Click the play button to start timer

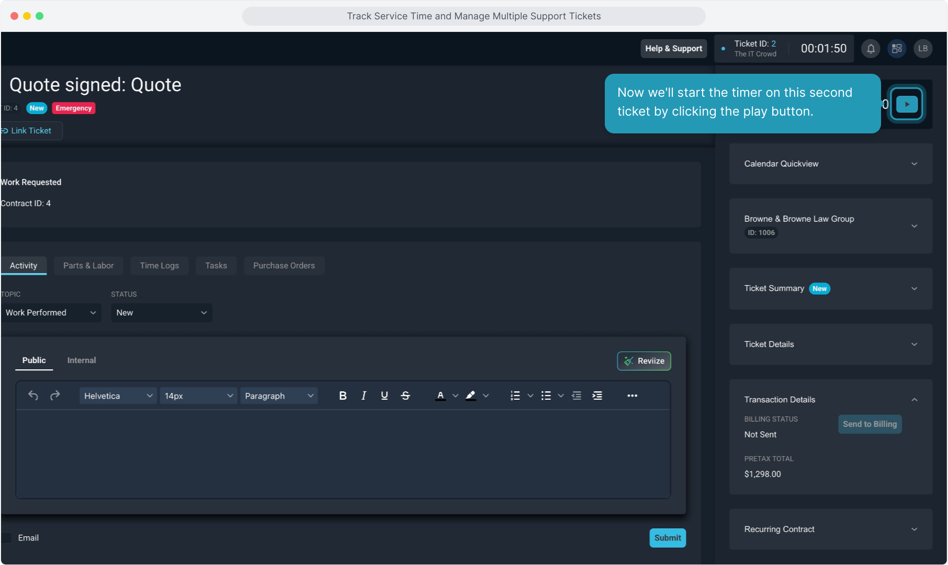pyautogui.click(x=907, y=104)
